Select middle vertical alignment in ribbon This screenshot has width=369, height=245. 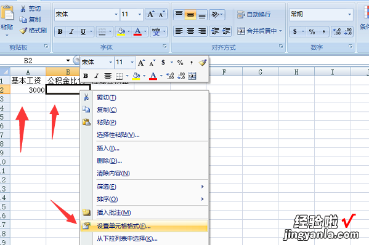190,15
